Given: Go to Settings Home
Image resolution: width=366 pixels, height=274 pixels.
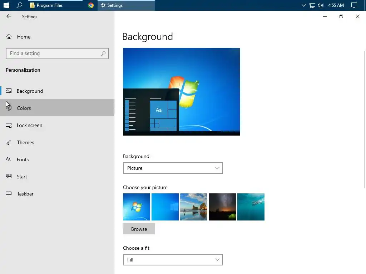Looking at the screenshot, I should click(x=57, y=37).
